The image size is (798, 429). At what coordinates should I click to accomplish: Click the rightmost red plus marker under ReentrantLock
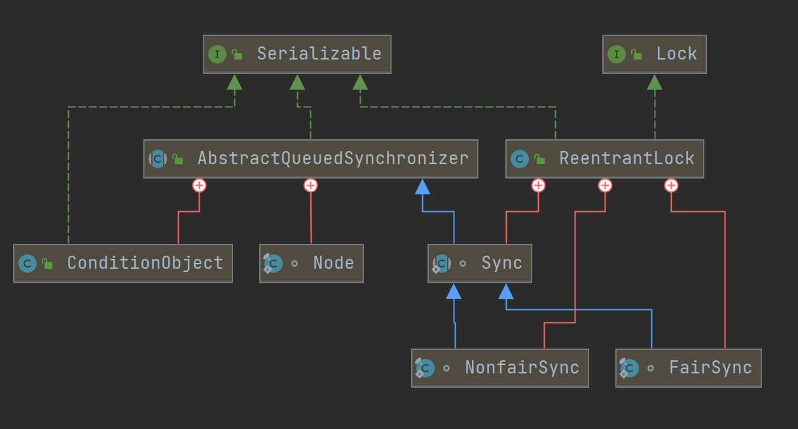[670, 186]
